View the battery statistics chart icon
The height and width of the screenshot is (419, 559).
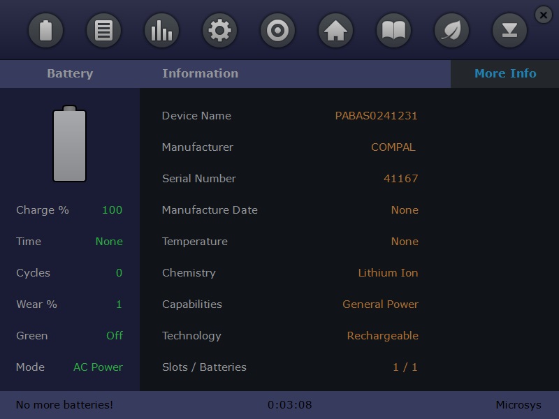[161, 30]
